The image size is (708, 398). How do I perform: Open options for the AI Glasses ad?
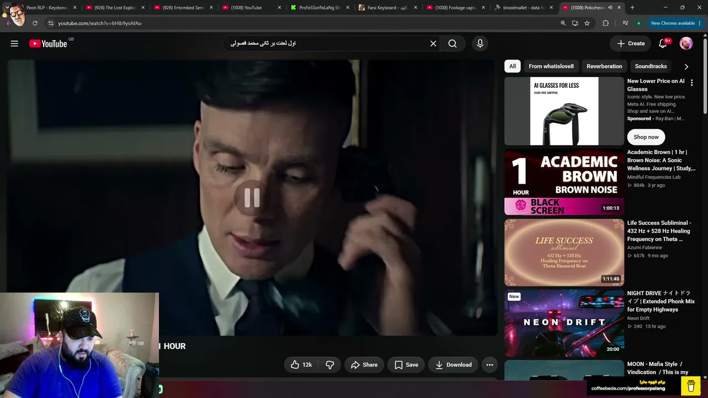(691, 82)
